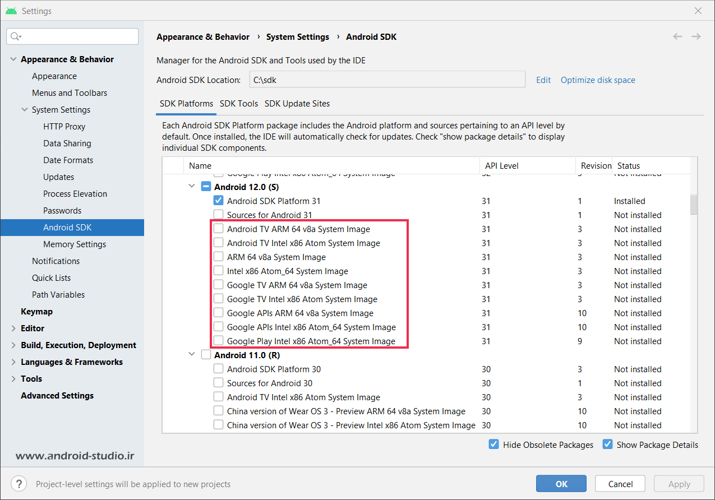Viewport: 715px width, 500px height.
Task: Go back using the left arrow
Action: click(x=677, y=36)
